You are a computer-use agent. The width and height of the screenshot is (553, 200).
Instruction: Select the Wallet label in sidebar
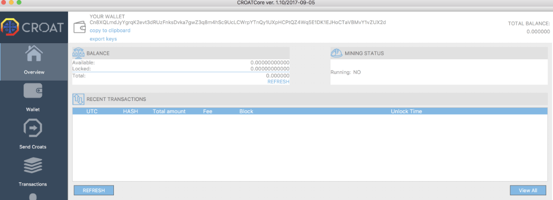coord(33,109)
